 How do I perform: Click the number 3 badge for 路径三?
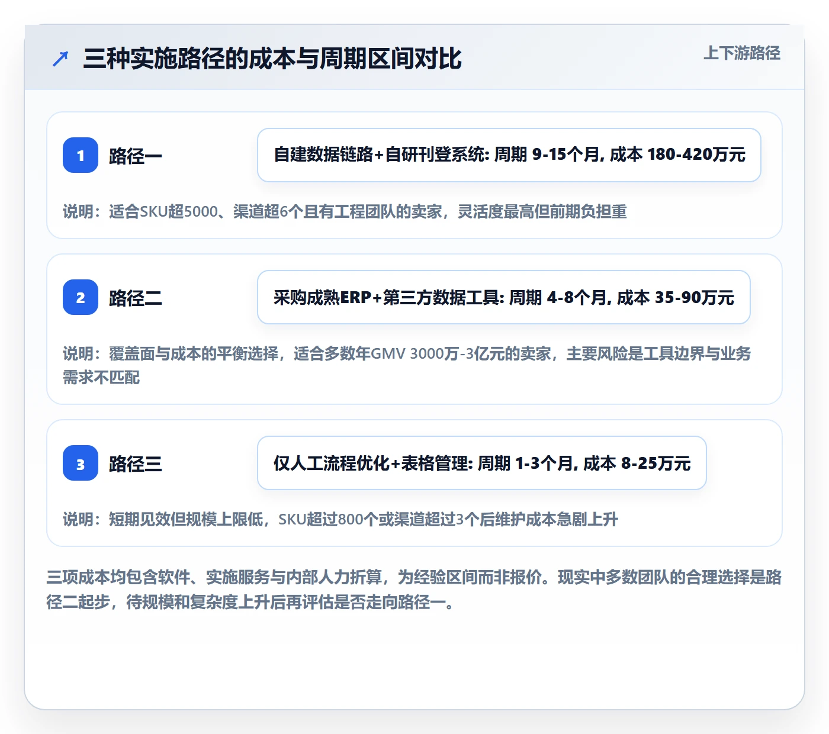coord(81,463)
